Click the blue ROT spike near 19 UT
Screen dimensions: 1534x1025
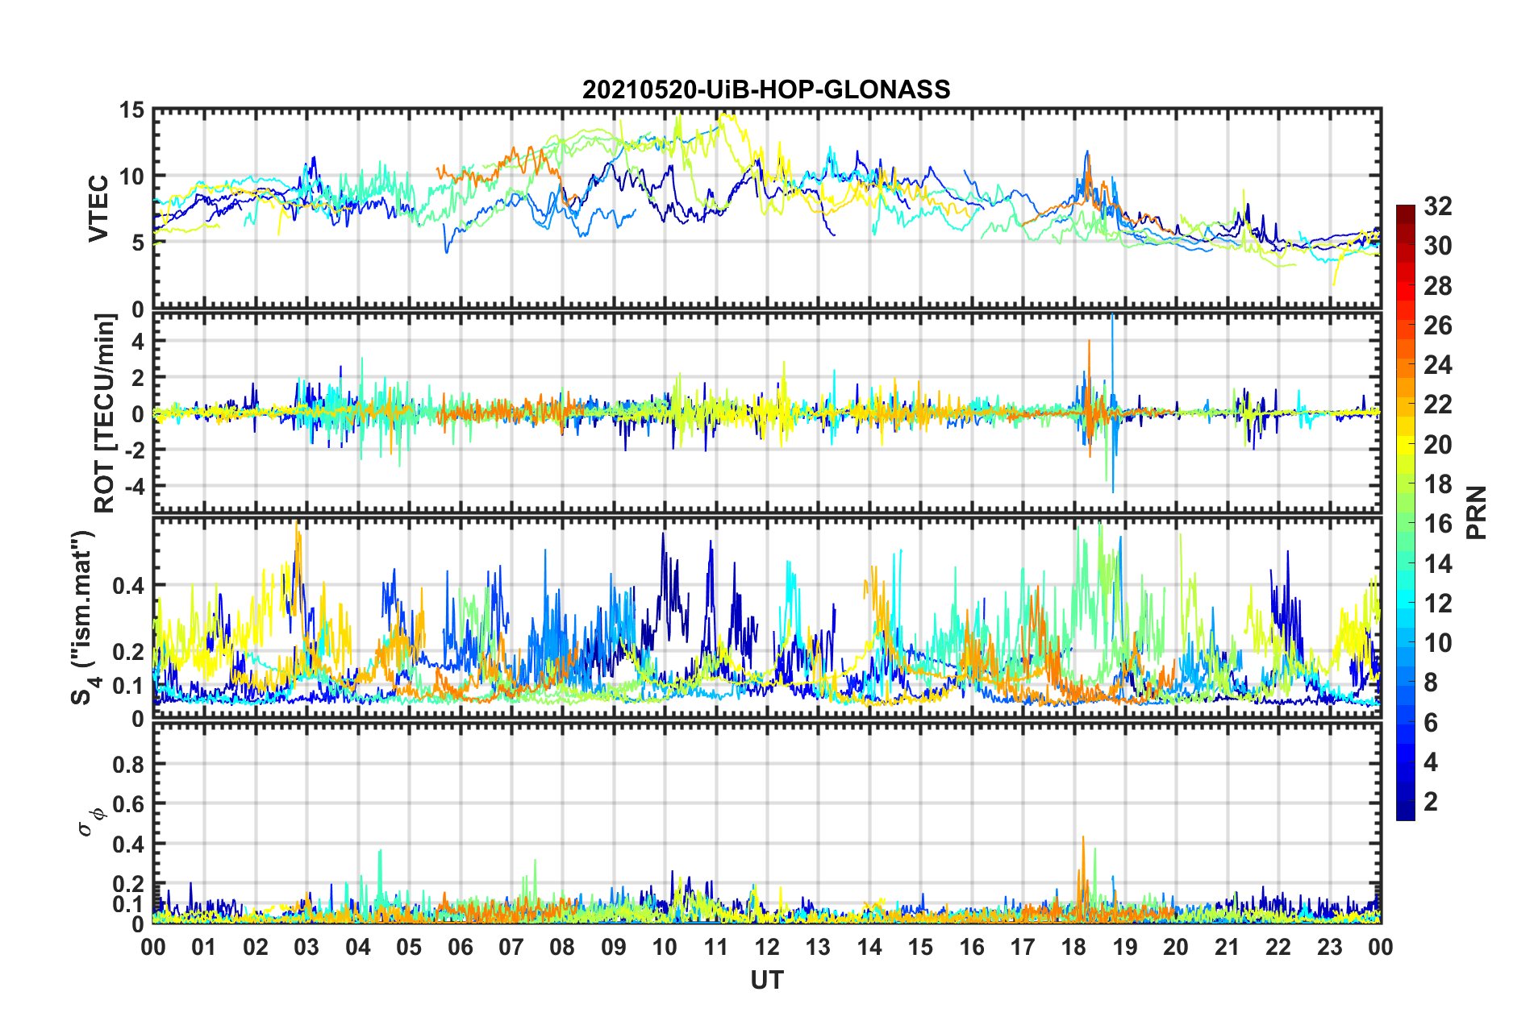1113,403
